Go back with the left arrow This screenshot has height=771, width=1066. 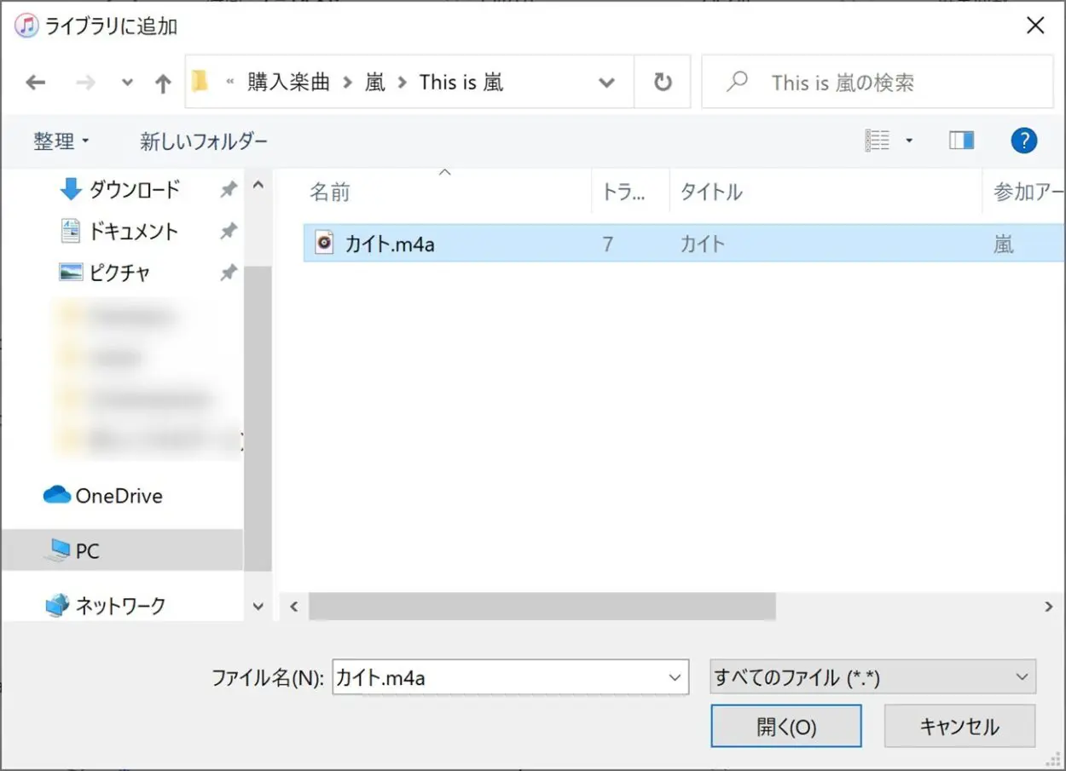click(x=35, y=83)
